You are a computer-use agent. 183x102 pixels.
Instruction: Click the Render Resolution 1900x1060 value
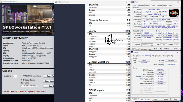(x=26, y=61)
